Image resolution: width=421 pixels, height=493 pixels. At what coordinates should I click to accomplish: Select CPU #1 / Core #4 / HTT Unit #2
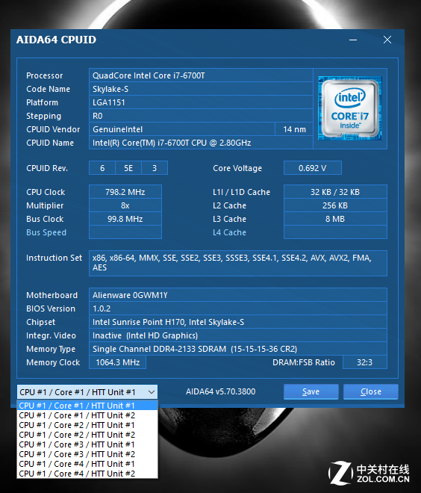point(87,474)
